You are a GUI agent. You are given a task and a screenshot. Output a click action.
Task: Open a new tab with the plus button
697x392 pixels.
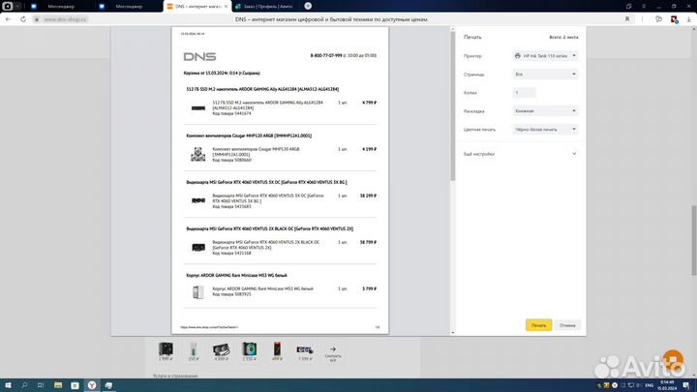(308, 6)
